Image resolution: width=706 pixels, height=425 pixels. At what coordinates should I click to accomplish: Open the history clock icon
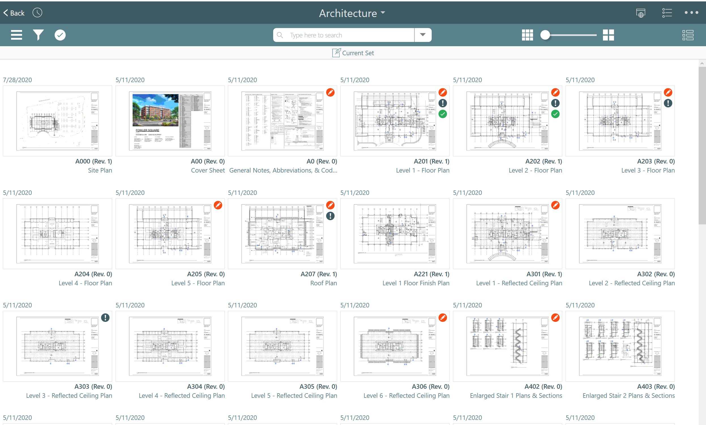(x=37, y=12)
